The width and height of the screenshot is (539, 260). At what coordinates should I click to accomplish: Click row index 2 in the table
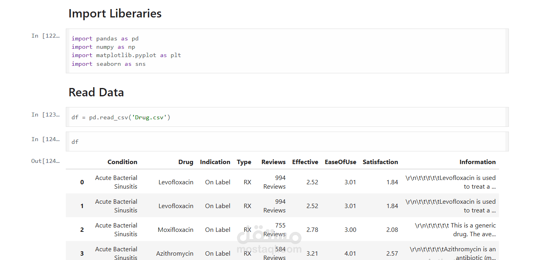pos(82,230)
